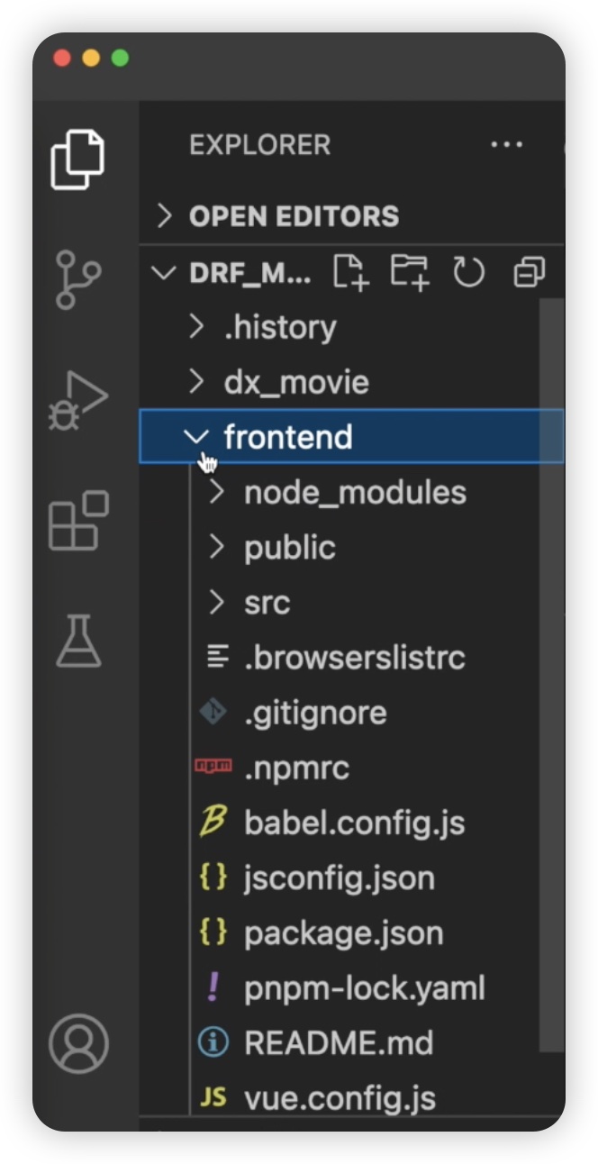Expand the node_modules folder
The image size is (598, 1164).
tap(355, 493)
